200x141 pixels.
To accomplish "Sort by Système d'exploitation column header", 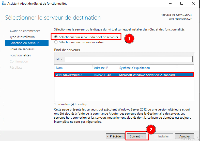I will 134,68.
